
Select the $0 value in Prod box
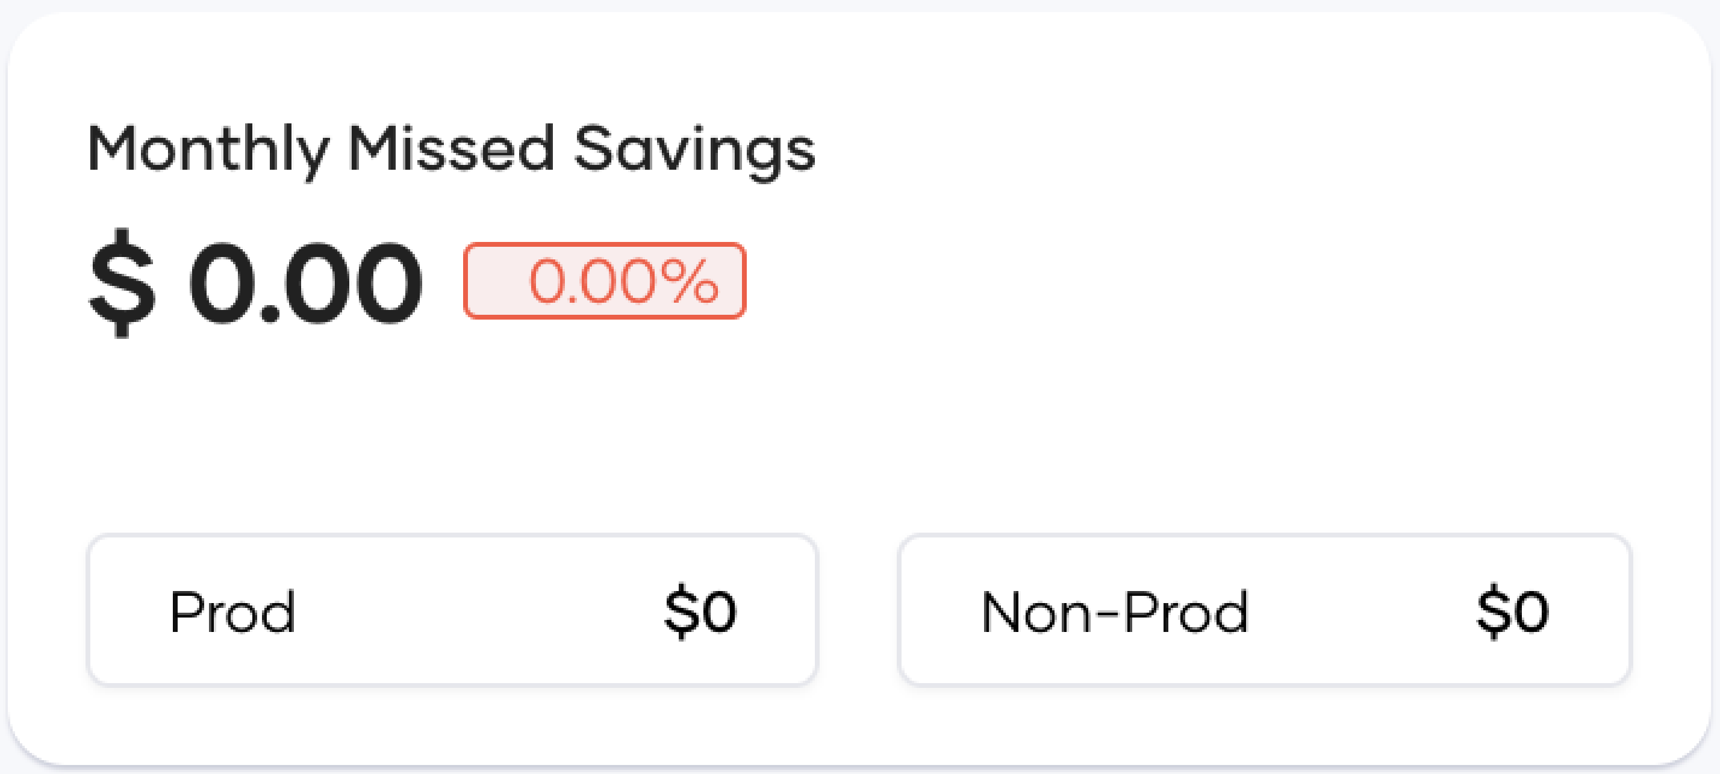coord(699,610)
